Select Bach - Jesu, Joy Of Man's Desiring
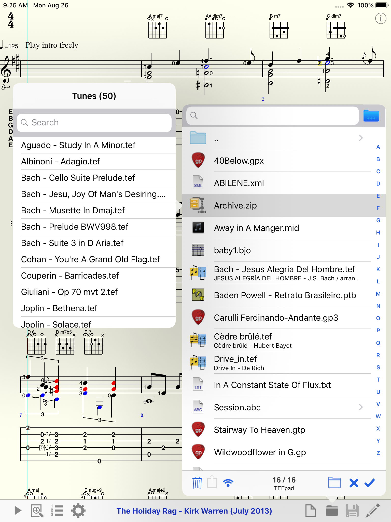This screenshot has height=522, width=391. pos(94,194)
